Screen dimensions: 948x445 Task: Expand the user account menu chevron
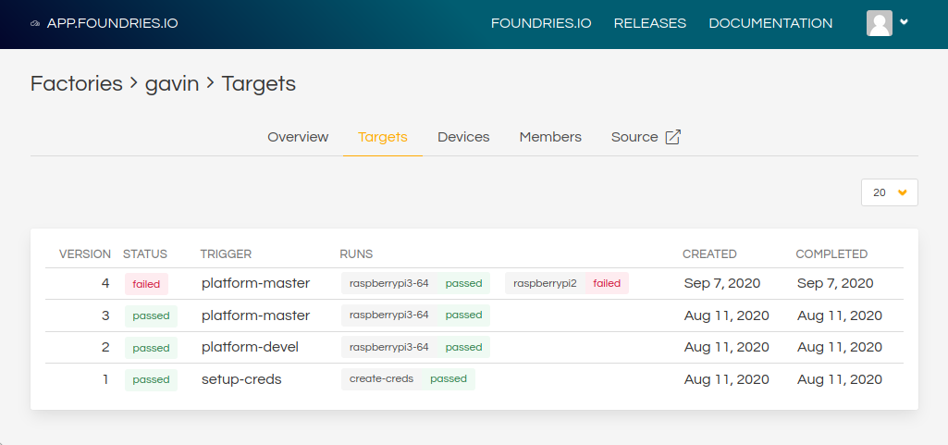904,22
